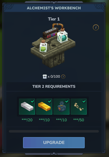
Task: Click the ***/20 iron ingot quantity label
Action: coord(27,120)
